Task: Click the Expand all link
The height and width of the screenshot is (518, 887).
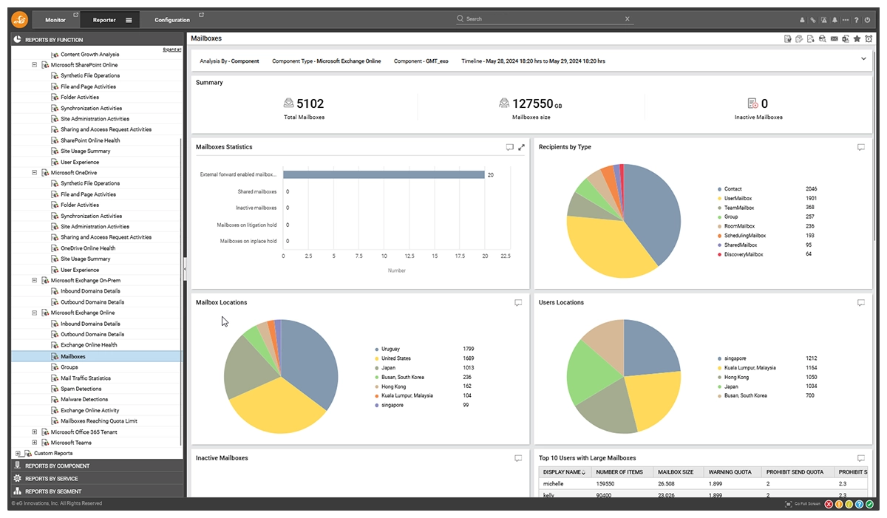Action: point(171,50)
